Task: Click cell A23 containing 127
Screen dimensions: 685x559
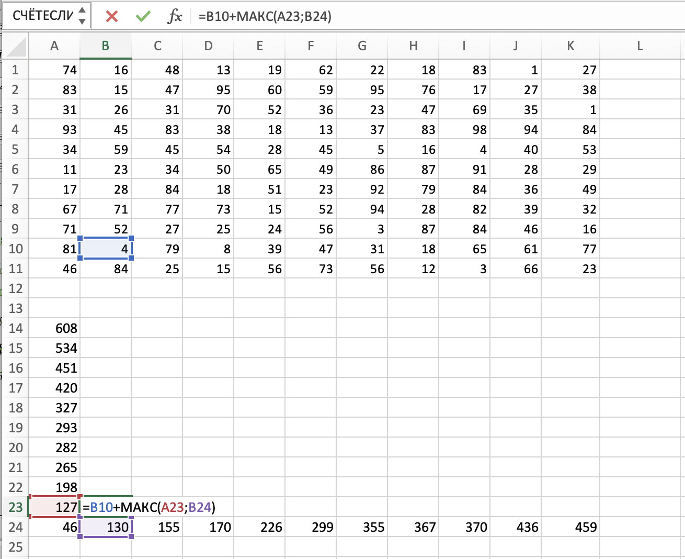Action: coord(54,507)
